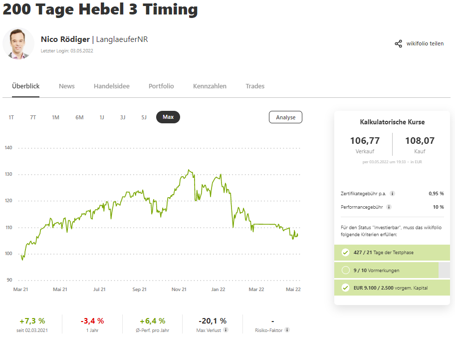Switch chart range to Max
The width and height of the screenshot is (455, 338).
tap(168, 117)
